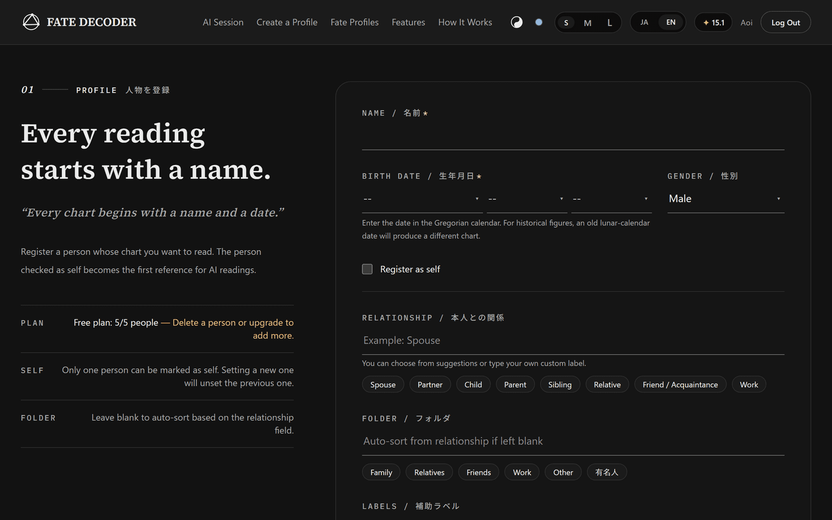Select small text size S

point(566,23)
